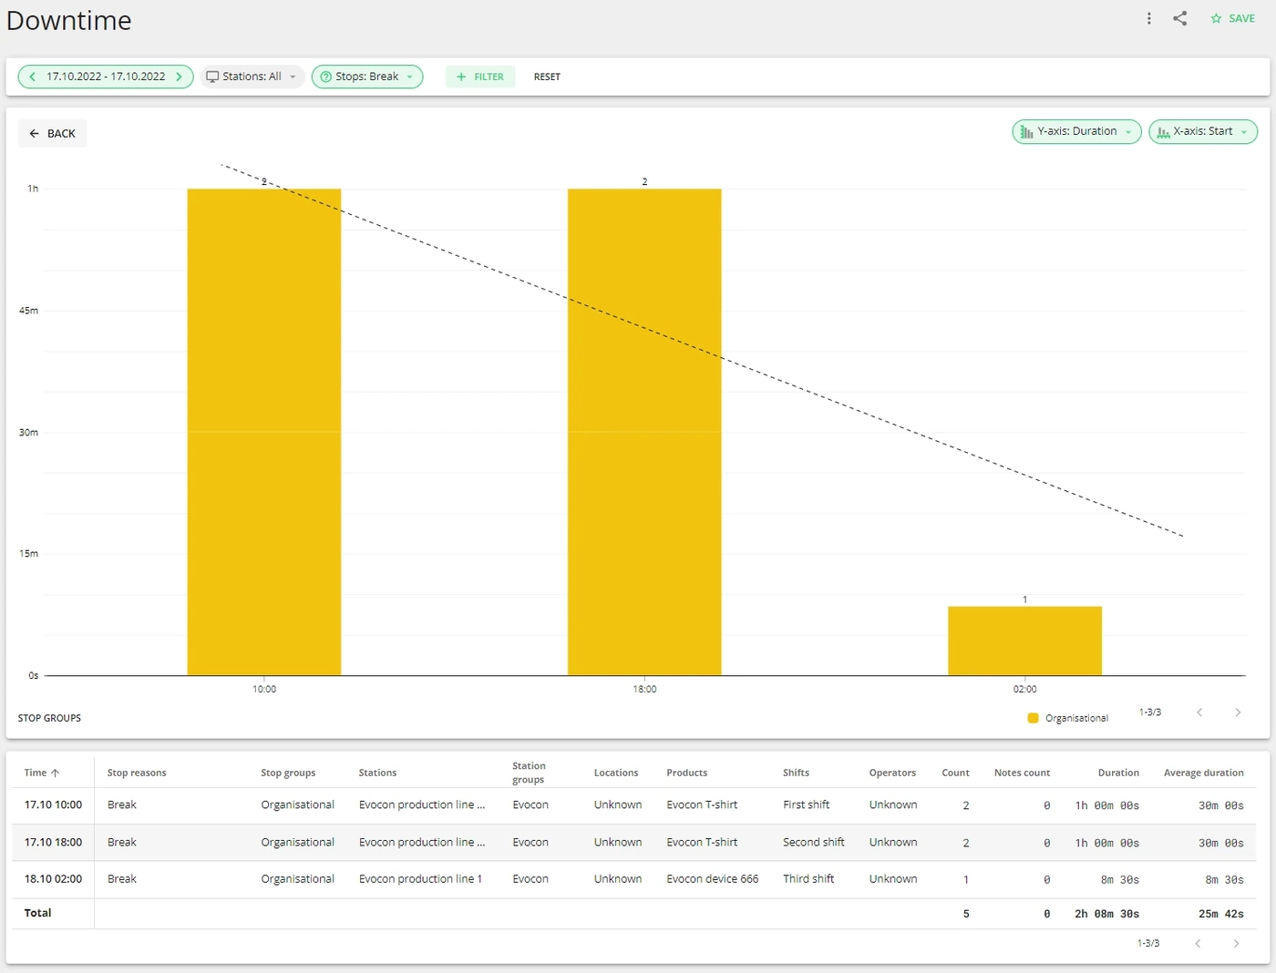1276x973 pixels.
Task: Click the BACK button
Action: click(x=52, y=133)
